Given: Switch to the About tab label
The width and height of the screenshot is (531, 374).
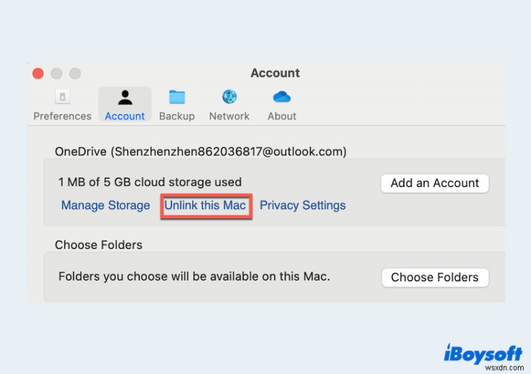Looking at the screenshot, I should 281,116.
